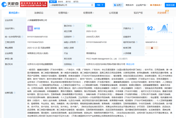Click the 天眼一下 search button

point(100,5)
